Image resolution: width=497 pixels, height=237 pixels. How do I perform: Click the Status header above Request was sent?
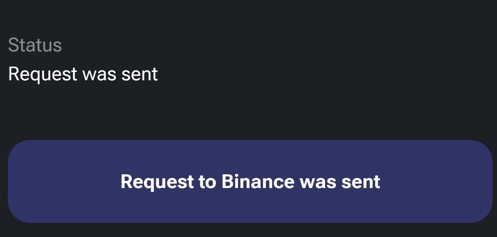click(x=35, y=45)
